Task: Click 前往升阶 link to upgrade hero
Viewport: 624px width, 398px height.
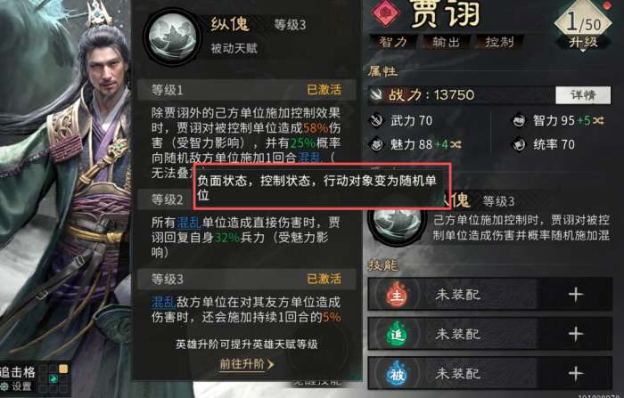Action: [x=246, y=364]
